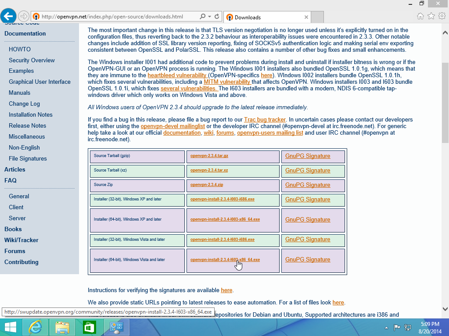The image size is (449, 336).
Task: Open signature verification instructions 'here' link
Action: 226,290
